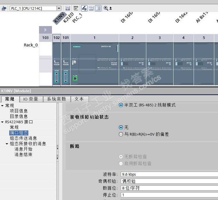The height and width of the screenshot is (200, 218).
Task: Switch to the 常规 tab
Action: (9, 99)
